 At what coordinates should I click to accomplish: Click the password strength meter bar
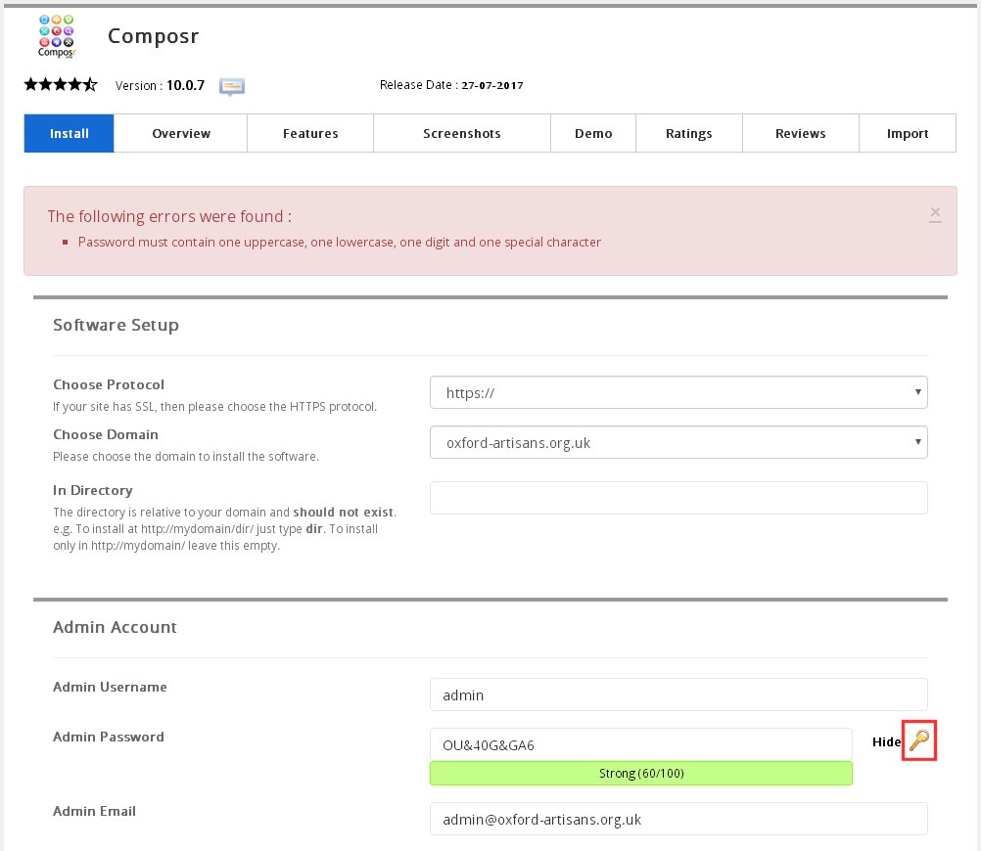tap(640, 774)
